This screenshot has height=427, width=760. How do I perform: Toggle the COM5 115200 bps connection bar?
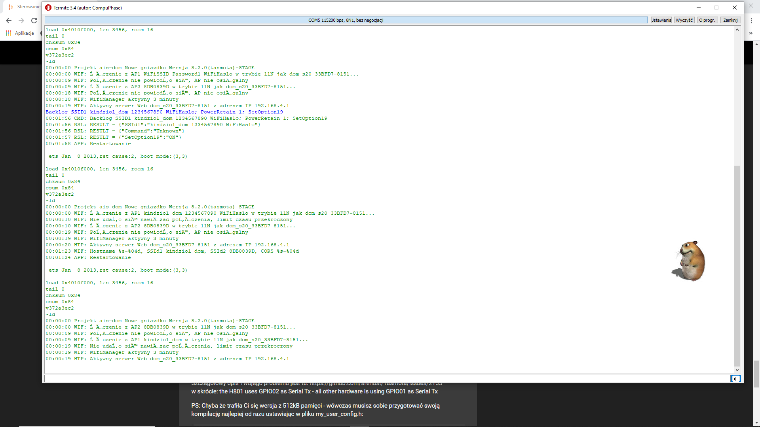tap(346, 20)
